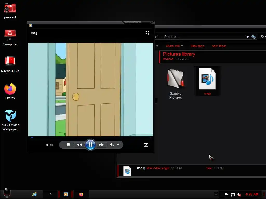Click the 8:26 AM clock
Image resolution: width=266 pixels, height=199 pixels.
pyautogui.click(x=252, y=194)
